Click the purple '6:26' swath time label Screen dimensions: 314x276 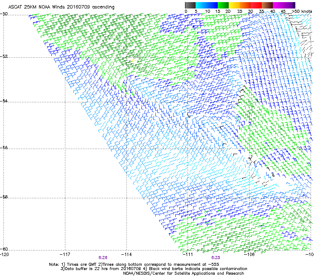(x=103, y=258)
